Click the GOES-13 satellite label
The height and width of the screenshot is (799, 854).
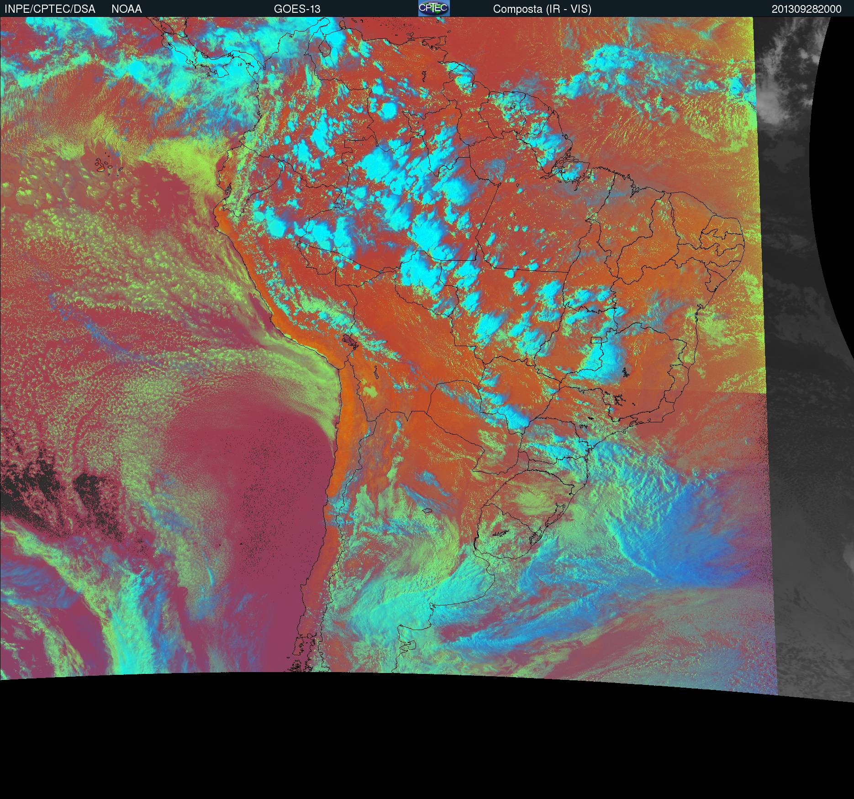click(x=297, y=9)
